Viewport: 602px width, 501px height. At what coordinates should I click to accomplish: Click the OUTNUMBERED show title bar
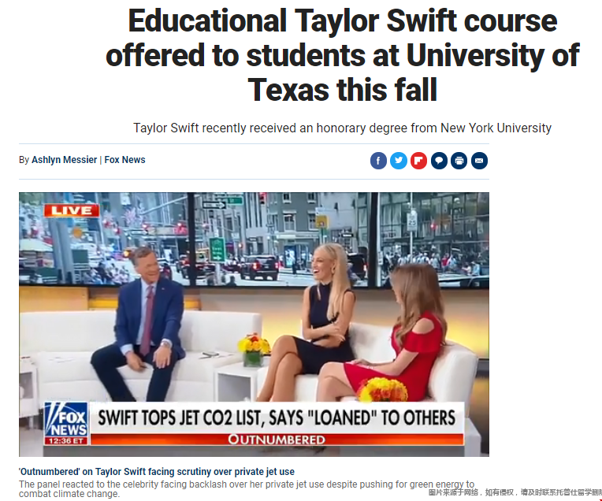277,440
